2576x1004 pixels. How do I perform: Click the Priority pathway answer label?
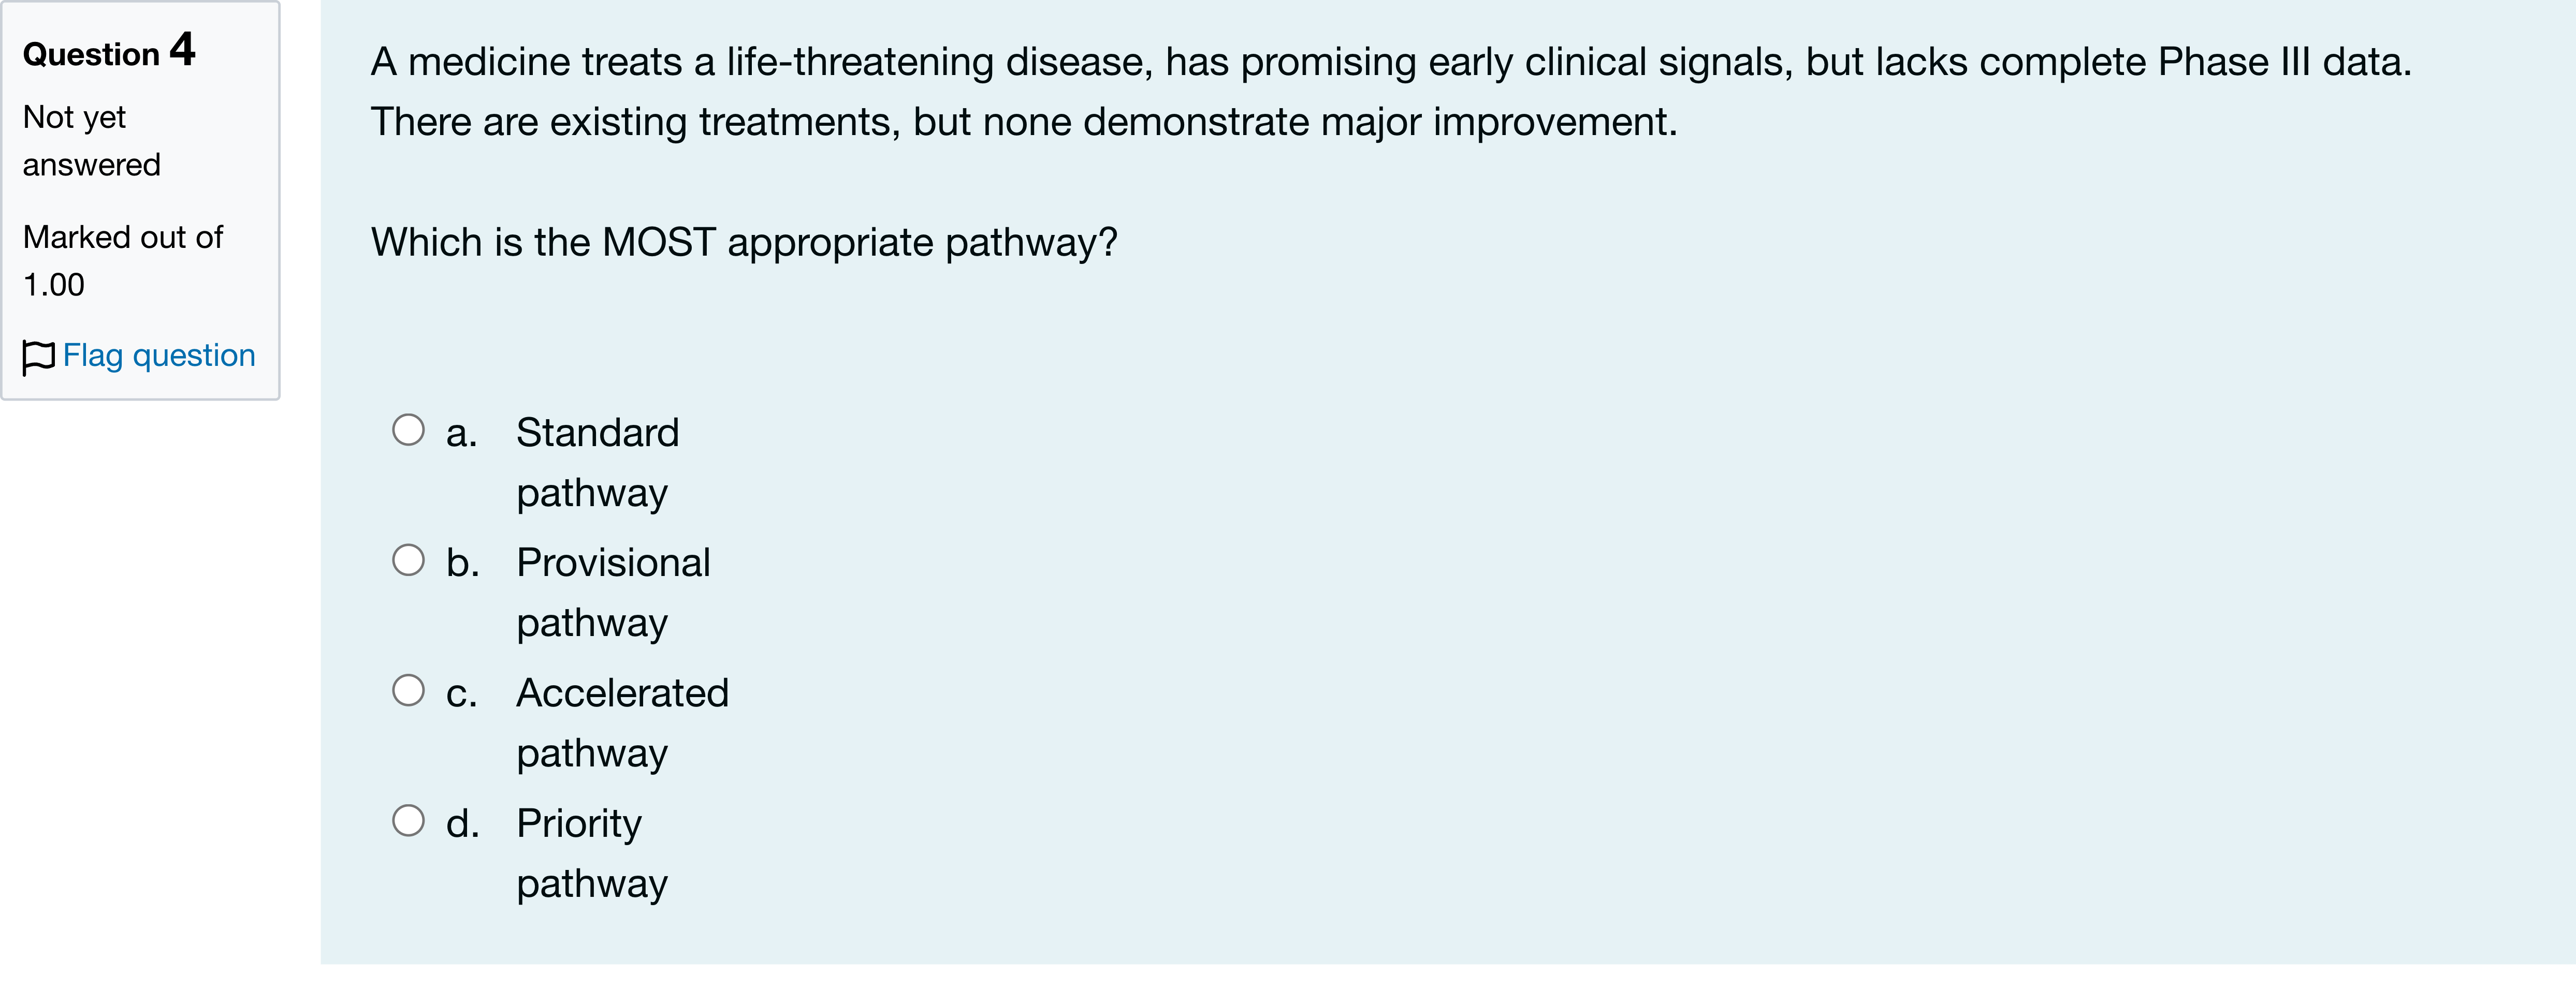(x=592, y=853)
